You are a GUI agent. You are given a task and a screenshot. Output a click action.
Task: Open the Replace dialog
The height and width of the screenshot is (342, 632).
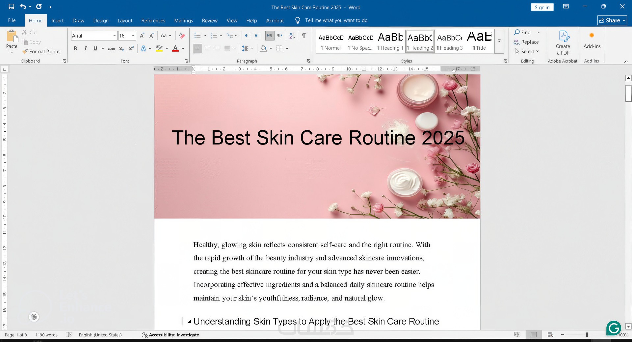(526, 42)
